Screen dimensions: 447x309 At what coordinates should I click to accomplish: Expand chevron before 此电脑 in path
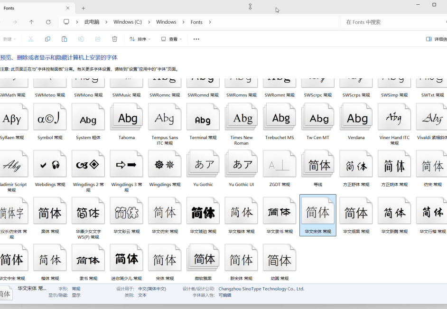77,22
